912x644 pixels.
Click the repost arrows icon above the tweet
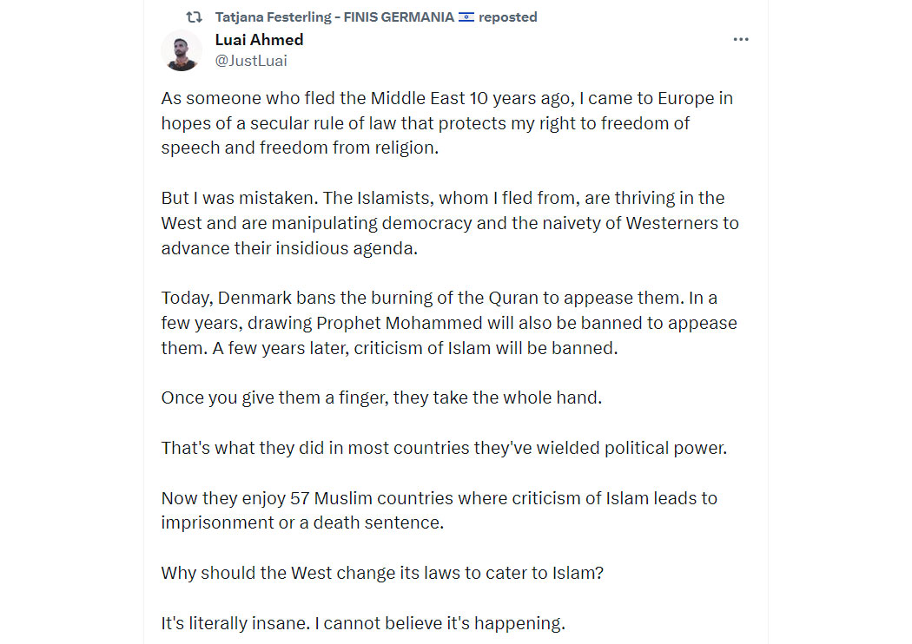(x=195, y=17)
